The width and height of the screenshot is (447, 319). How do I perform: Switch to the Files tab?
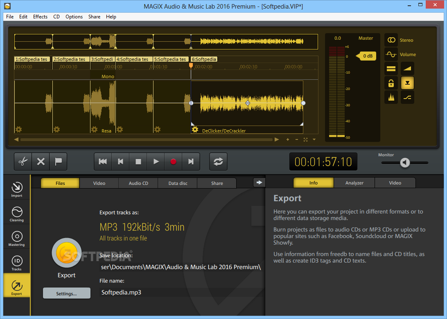[60, 183]
